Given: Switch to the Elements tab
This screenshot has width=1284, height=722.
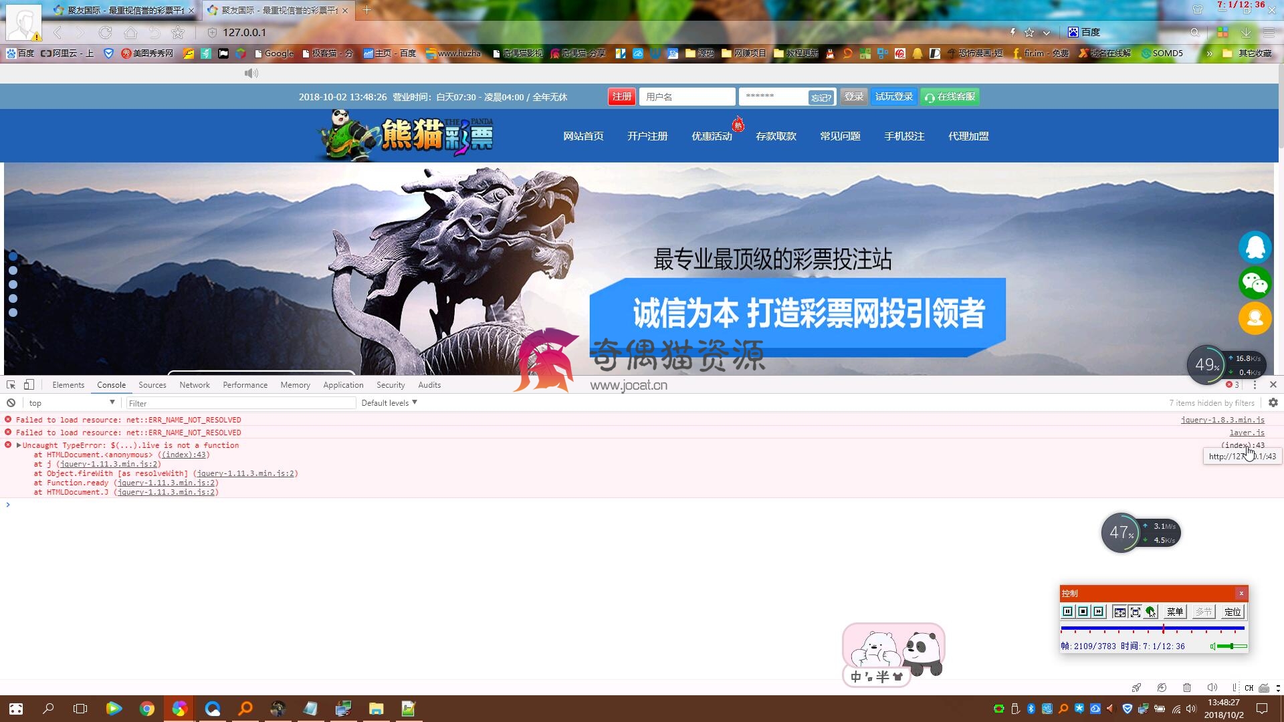Looking at the screenshot, I should 68,385.
